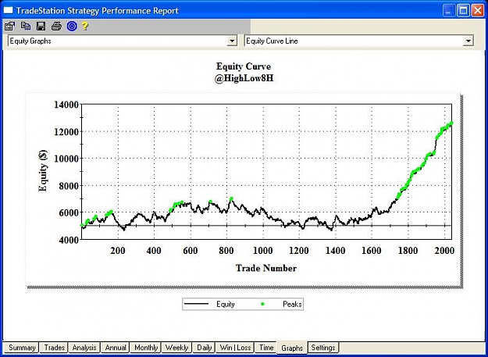Click the Trade Number axis label
The width and height of the screenshot is (488, 357).
(x=266, y=268)
